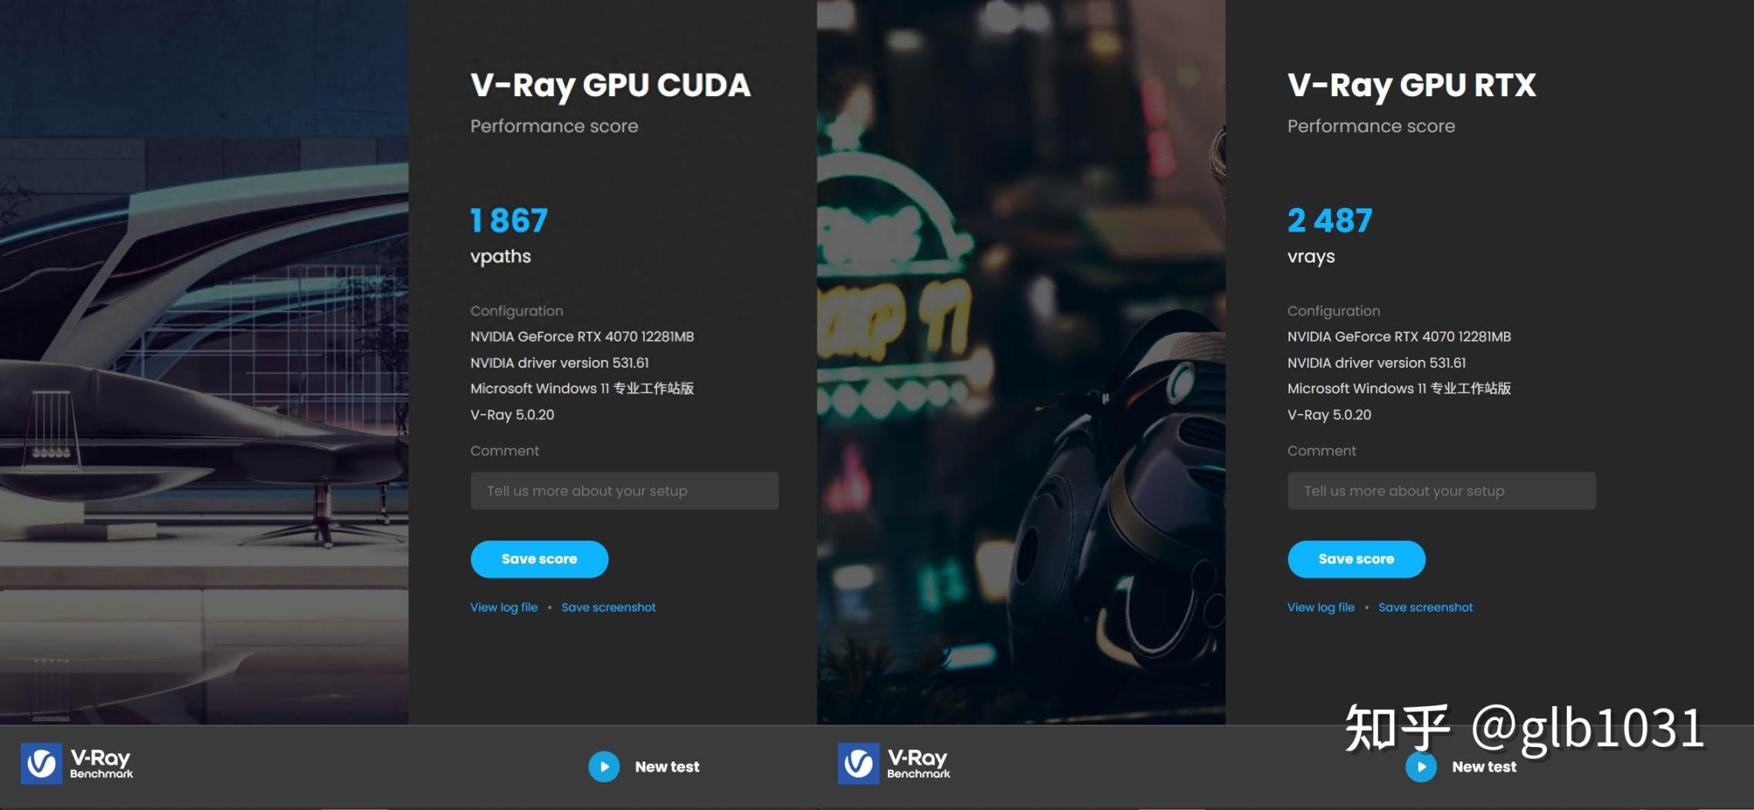This screenshot has width=1754, height=810.
Task: Open View log file link under CUDA score
Action: [x=504, y=608]
